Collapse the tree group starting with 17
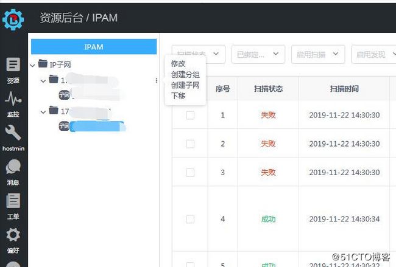396x267 pixels. coord(43,112)
